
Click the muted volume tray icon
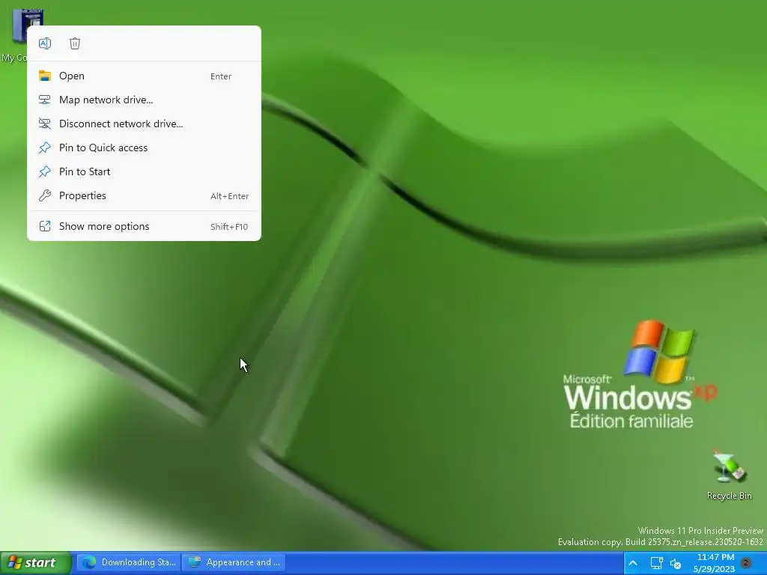[x=676, y=564]
